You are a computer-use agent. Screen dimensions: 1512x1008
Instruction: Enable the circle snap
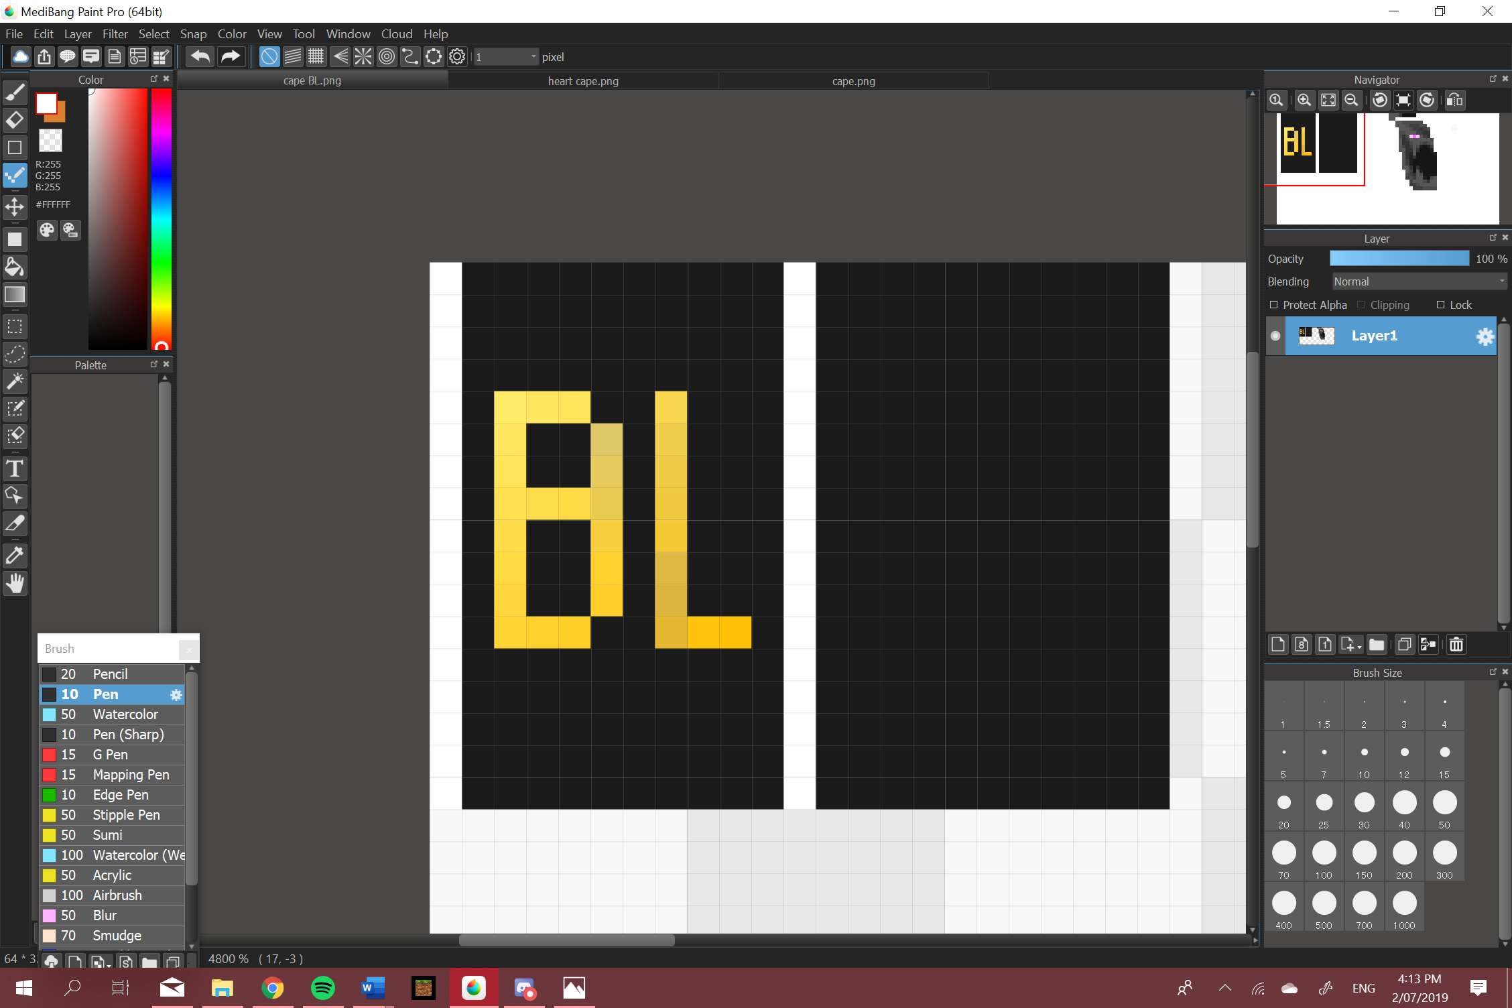tap(387, 57)
